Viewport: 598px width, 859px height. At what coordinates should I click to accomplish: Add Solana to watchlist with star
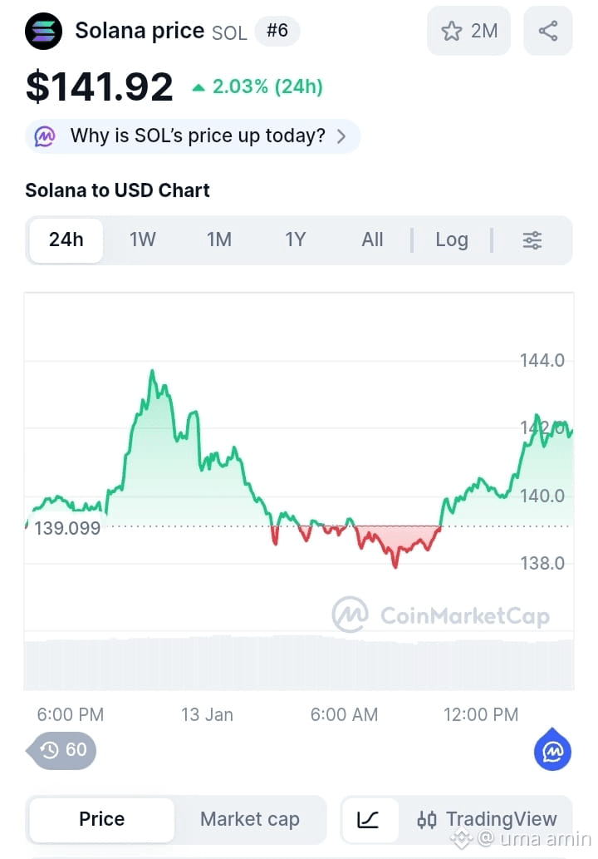[469, 32]
